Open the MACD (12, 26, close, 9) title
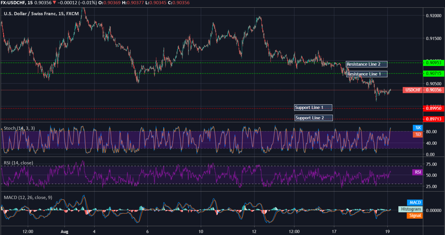Viewport: 445px width, 235px height. [x=28, y=197]
